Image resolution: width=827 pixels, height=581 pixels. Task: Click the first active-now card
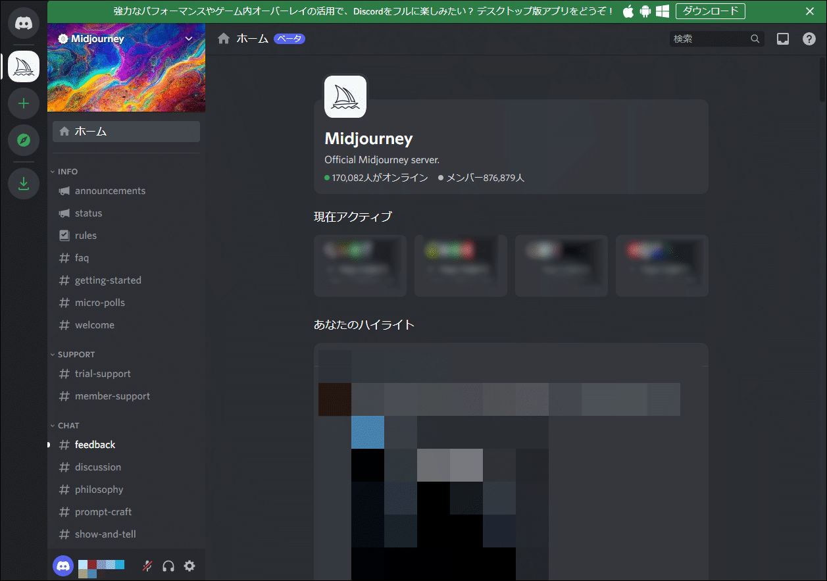[x=360, y=266]
